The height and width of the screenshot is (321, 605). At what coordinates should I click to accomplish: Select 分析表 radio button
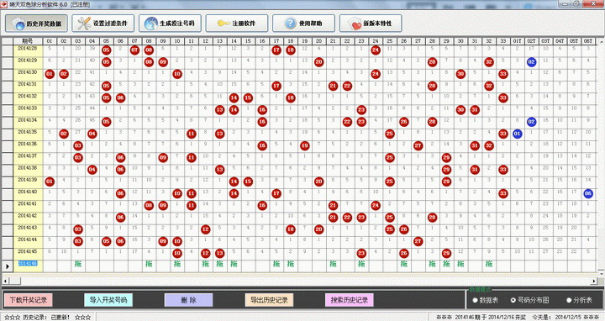coord(569,300)
